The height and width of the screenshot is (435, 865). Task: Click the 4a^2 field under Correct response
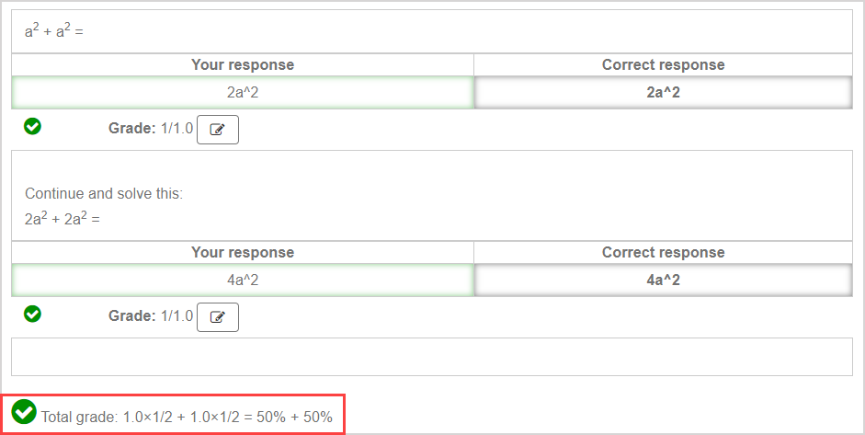(663, 280)
